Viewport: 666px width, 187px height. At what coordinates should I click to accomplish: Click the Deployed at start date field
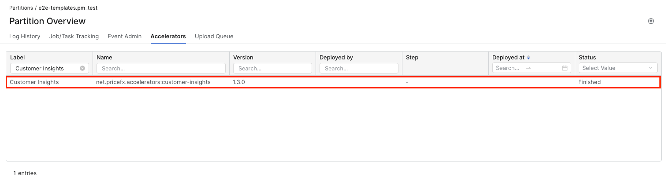[x=508, y=68]
